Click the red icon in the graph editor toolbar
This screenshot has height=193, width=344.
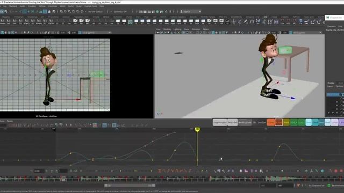tap(95, 125)
